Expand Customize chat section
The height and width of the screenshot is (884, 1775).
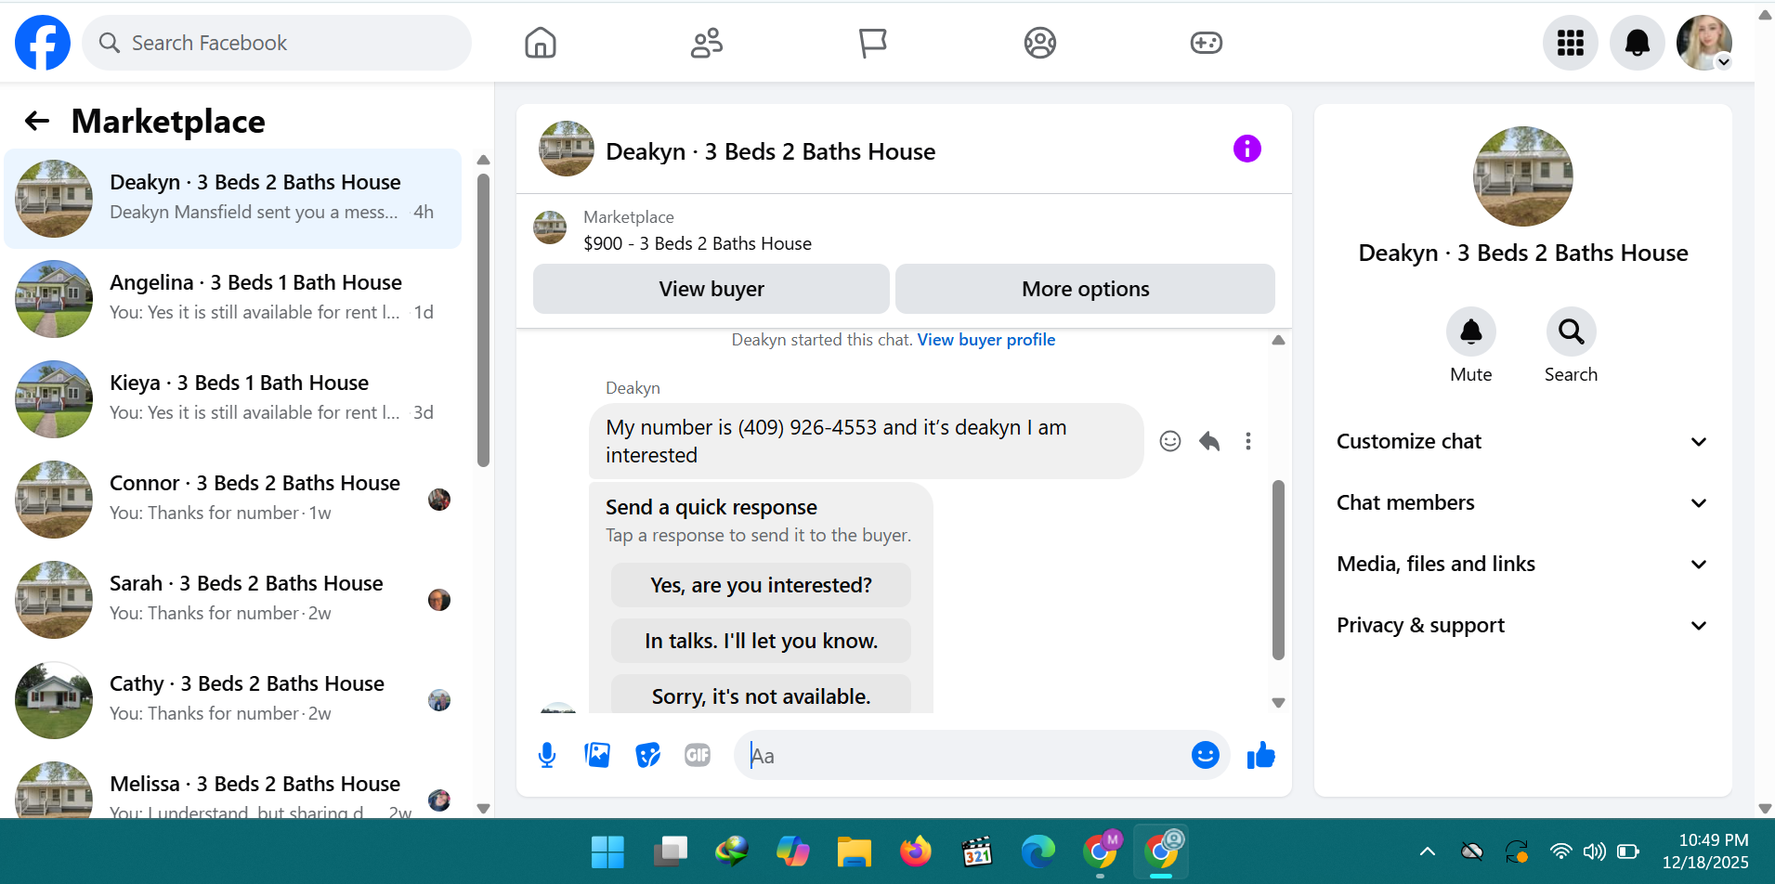click(1522, 442)
